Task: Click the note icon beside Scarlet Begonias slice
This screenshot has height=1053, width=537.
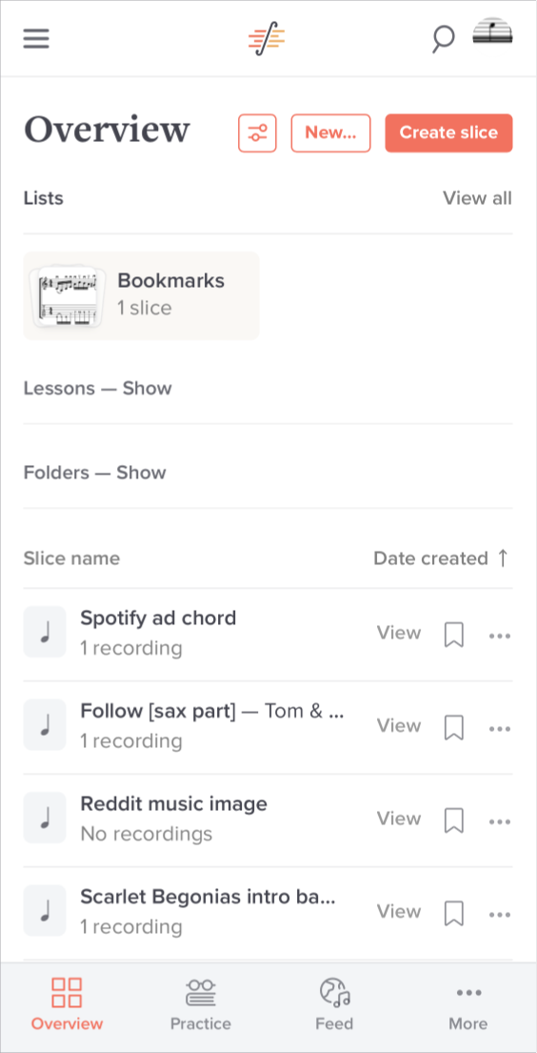Action: (45, 910)
